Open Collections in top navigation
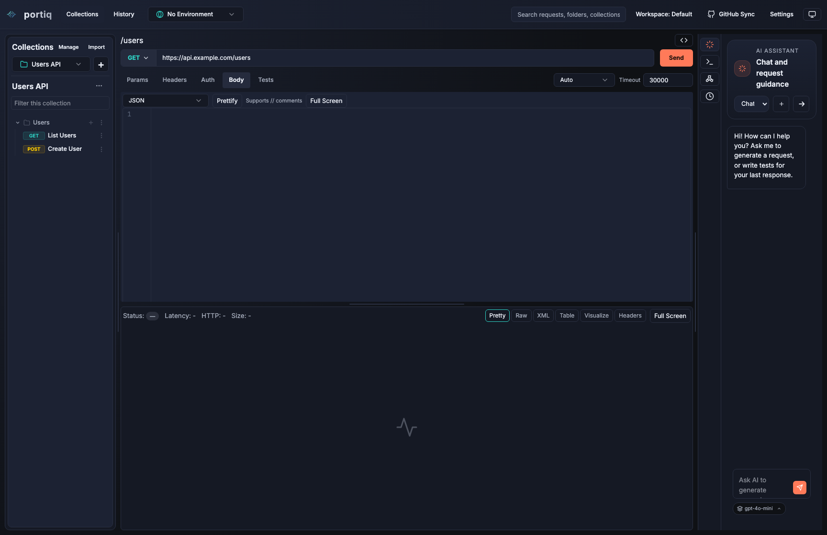 pos(82,14)
